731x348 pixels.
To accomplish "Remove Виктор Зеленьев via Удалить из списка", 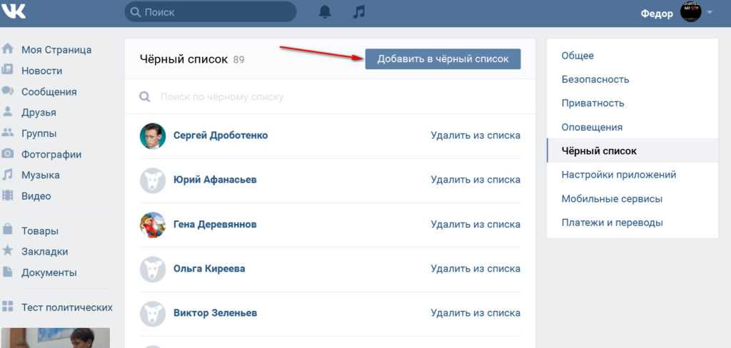I will 475,313.
